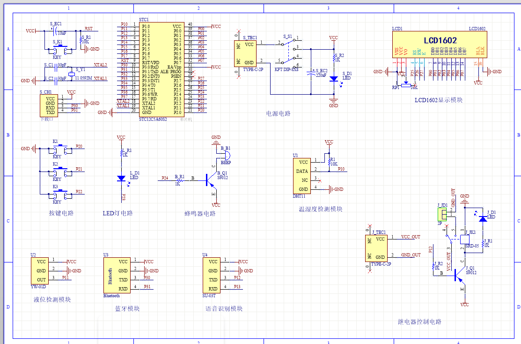
Task: Click the 继电器控制电路 section title
Action: click(x=419, y=322)
